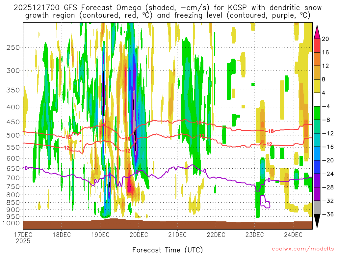Click the 800 pressure level label

13,195
